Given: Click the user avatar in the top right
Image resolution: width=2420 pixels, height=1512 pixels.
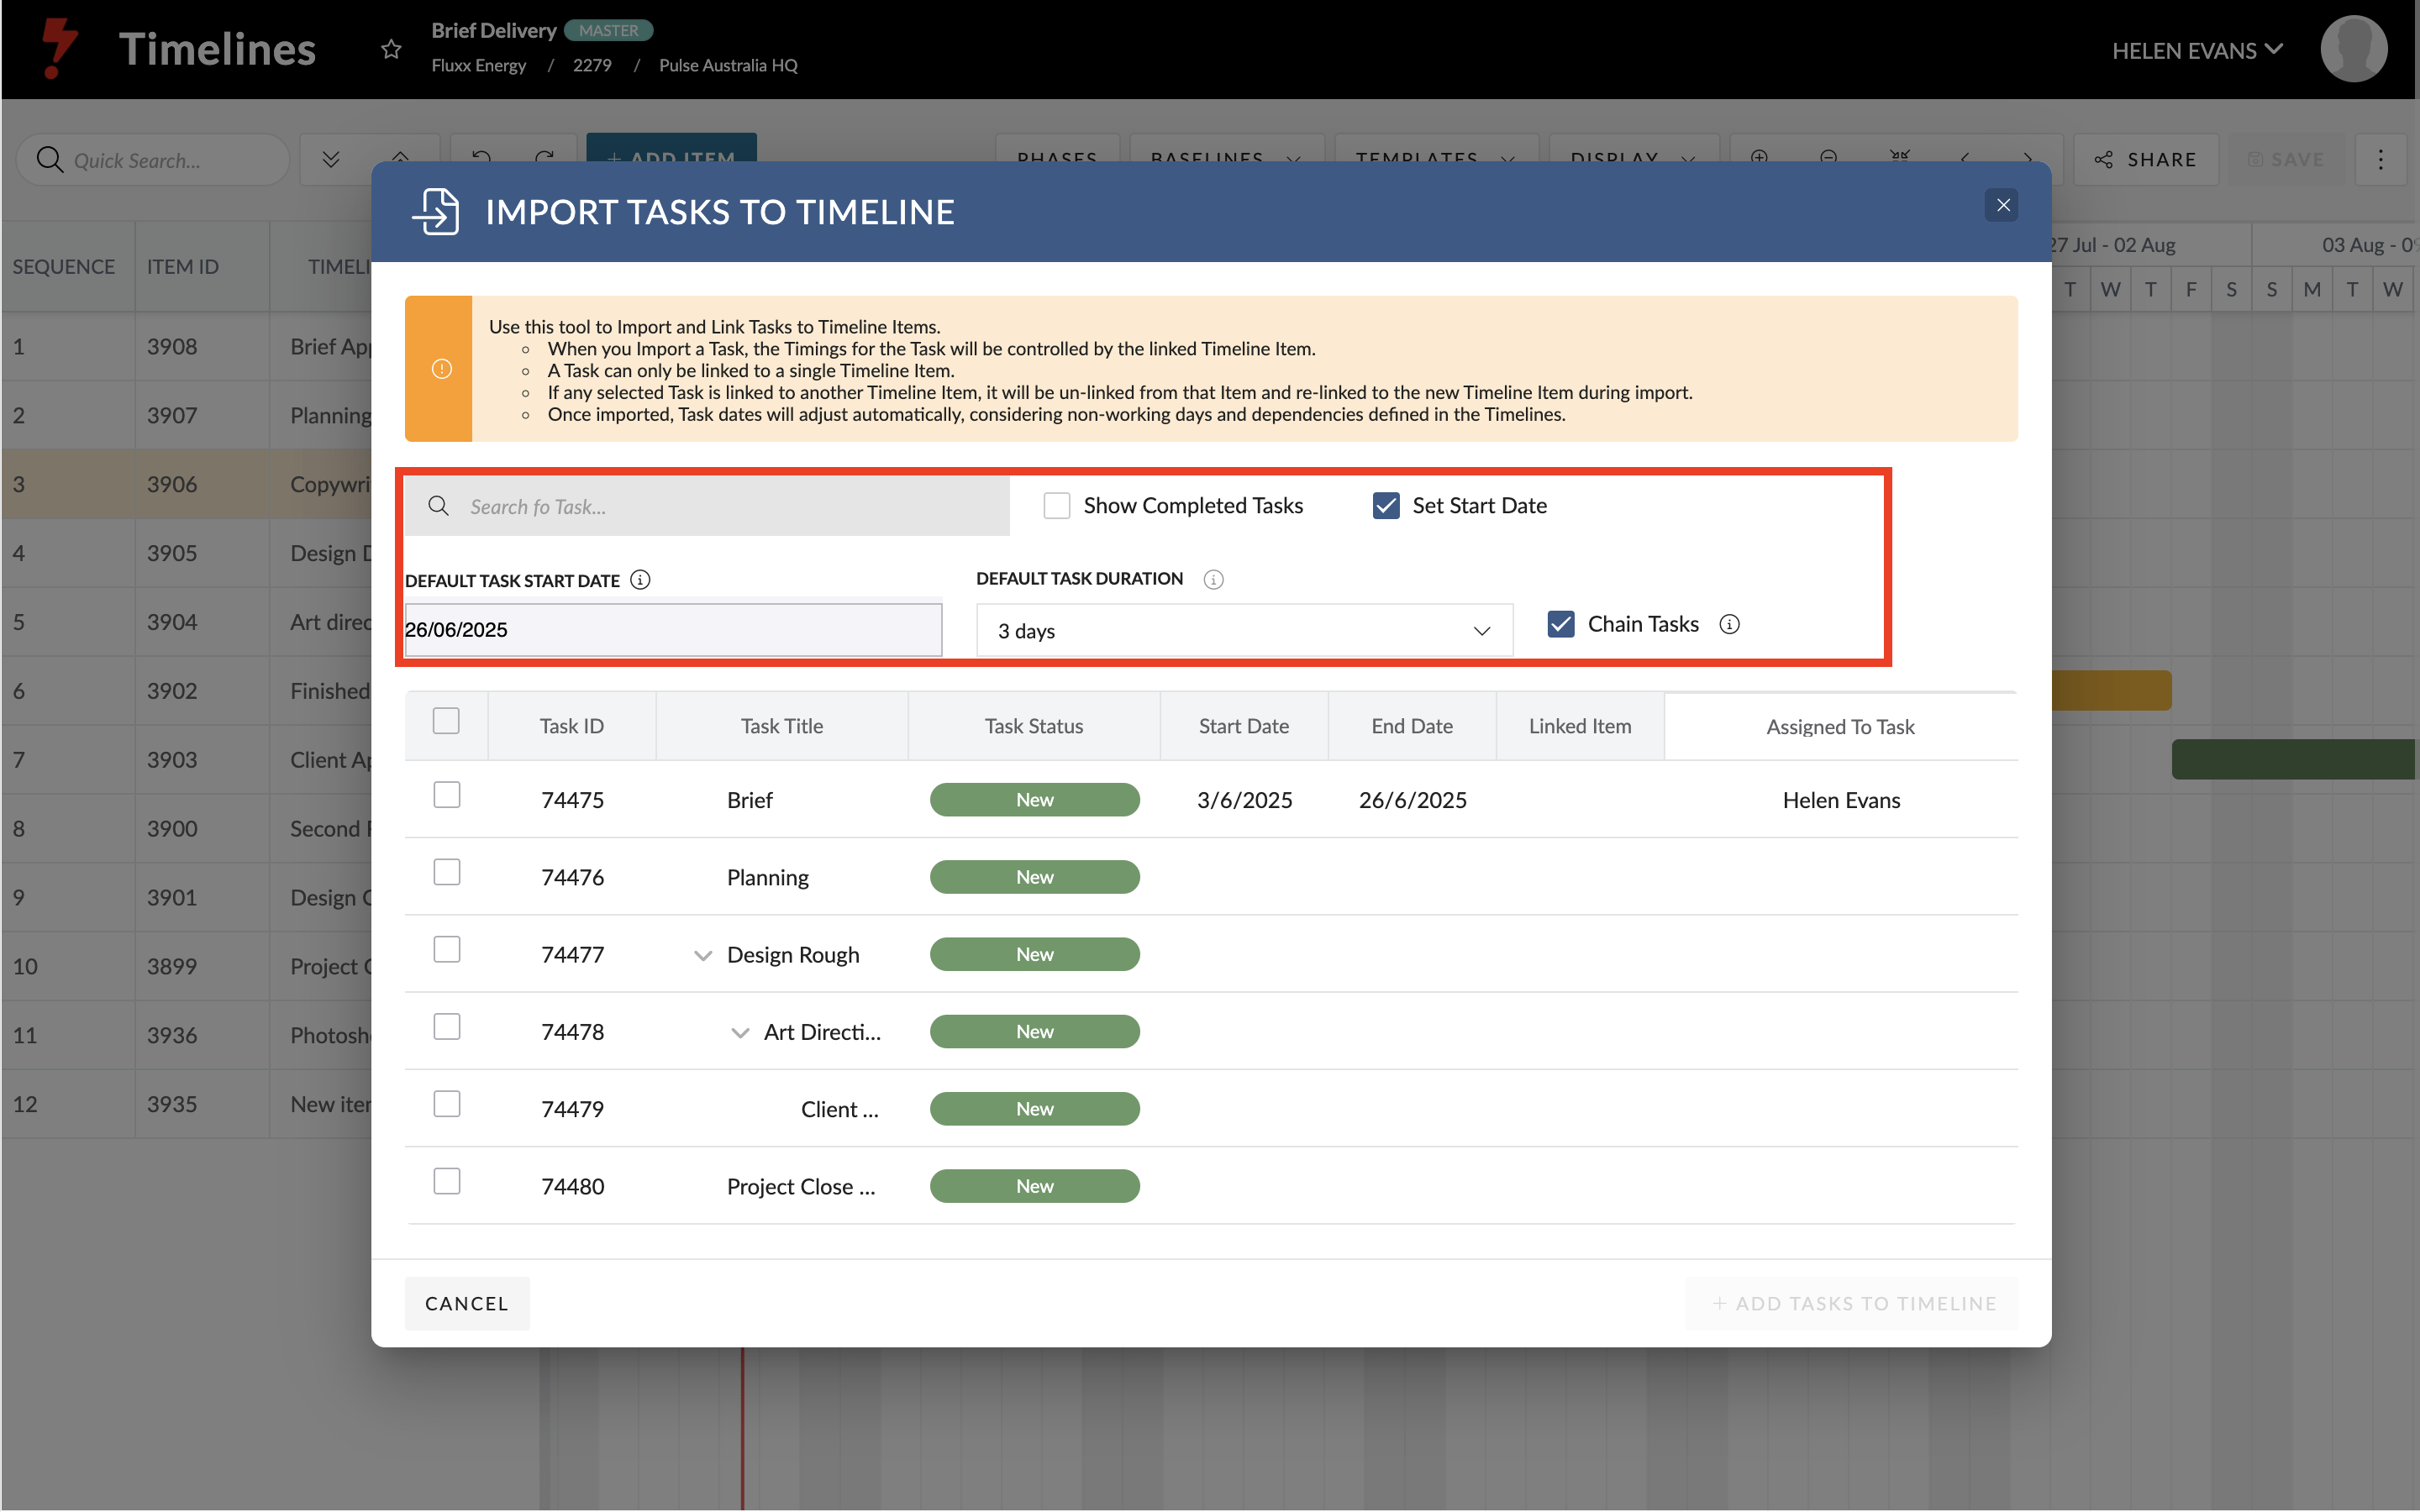Looking at the screenshot, I should (x=2353, y=49).
